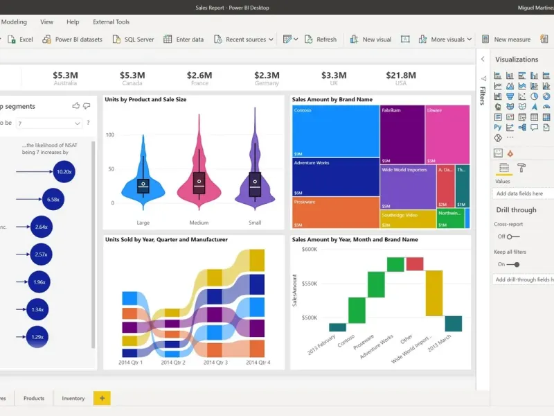Insert a Text box from the ribbon

(x=405, y=40)
